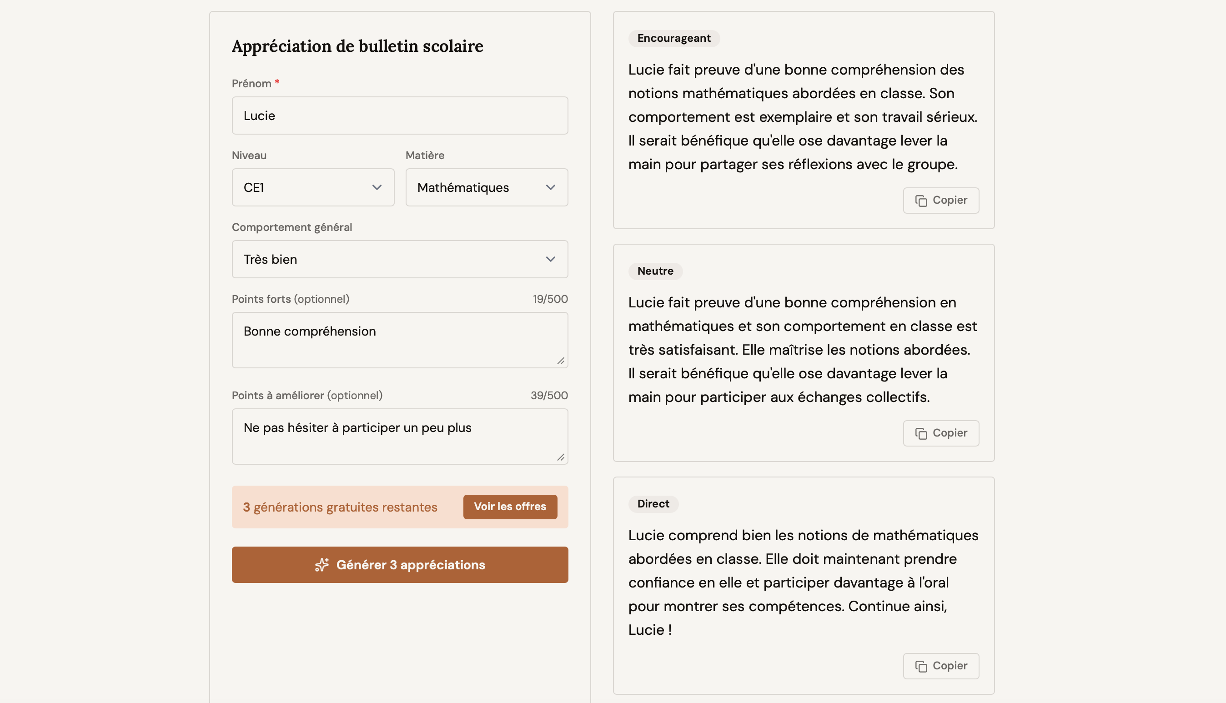Click the copy icon in the Neutre card
The height and width of the screenshot is (703, 1226).
(x=921, y=434)
